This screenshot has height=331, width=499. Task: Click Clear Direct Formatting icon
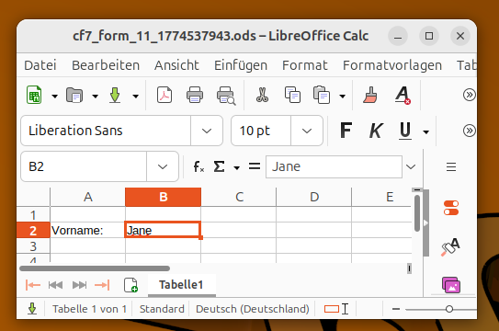(x=403, y=95)
